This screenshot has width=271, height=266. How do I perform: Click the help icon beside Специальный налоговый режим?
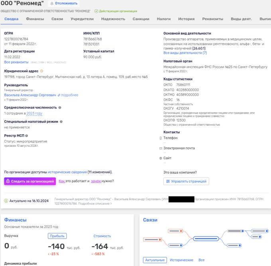[x=61, y=121]
